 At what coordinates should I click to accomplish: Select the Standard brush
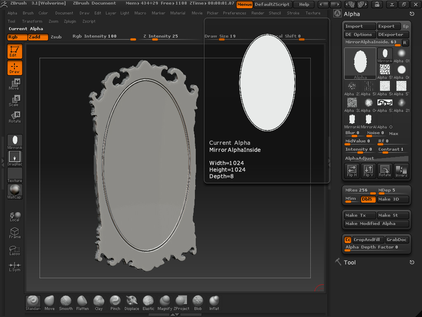tap(33, 303)
